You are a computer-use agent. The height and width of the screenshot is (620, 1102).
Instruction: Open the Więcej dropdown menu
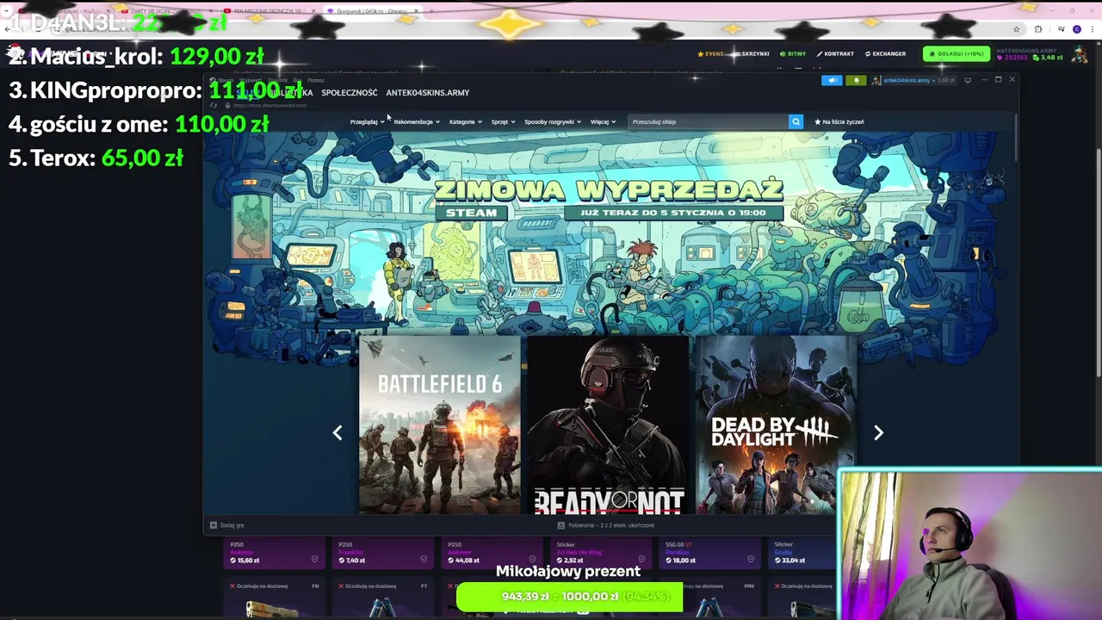604,121
